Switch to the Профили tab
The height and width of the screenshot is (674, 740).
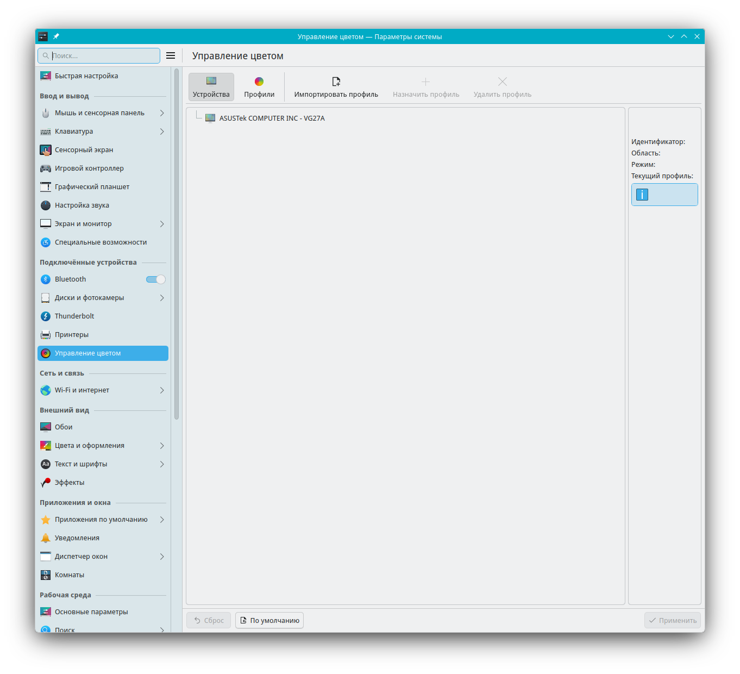click(x=259, y=87)
